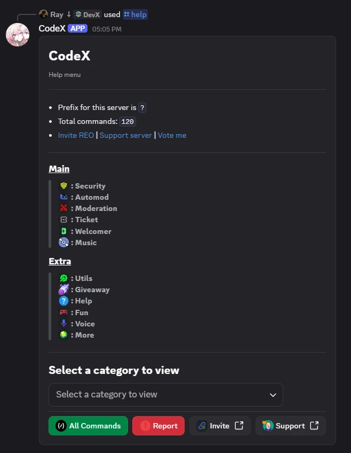Image resolution: width=351 pixels, height=453 pixels.
Task: Open the Invite external link button
Action: [220, 426]
